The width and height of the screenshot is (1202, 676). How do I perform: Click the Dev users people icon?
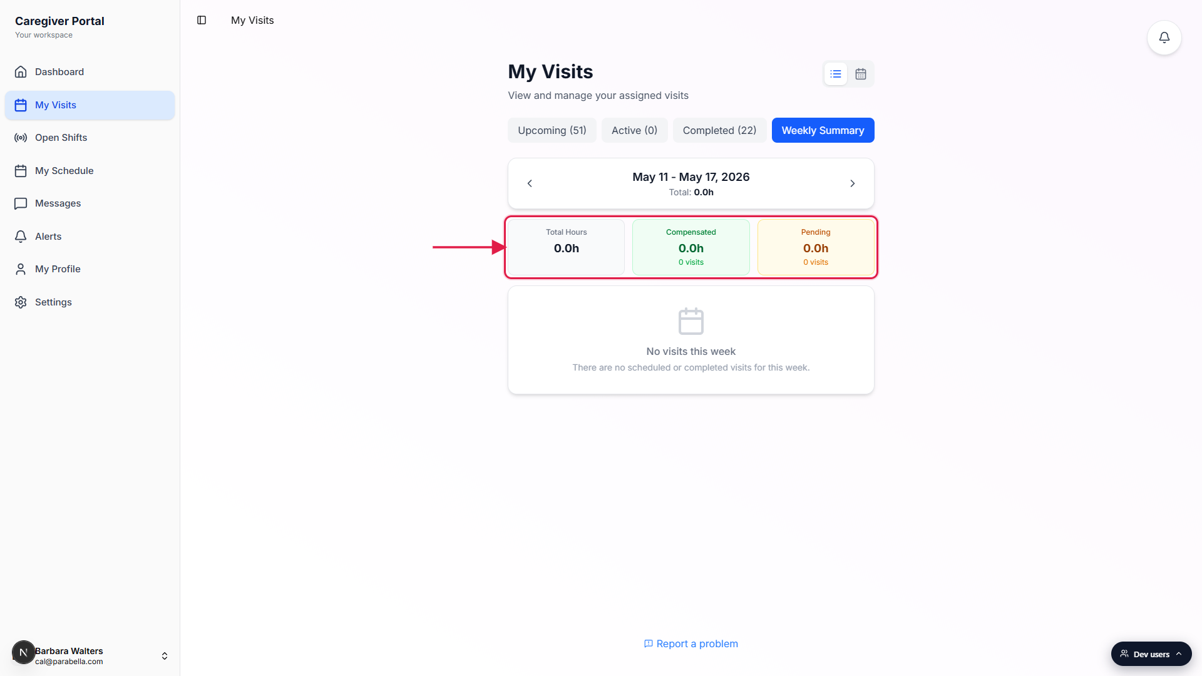tap(1124, 654)
